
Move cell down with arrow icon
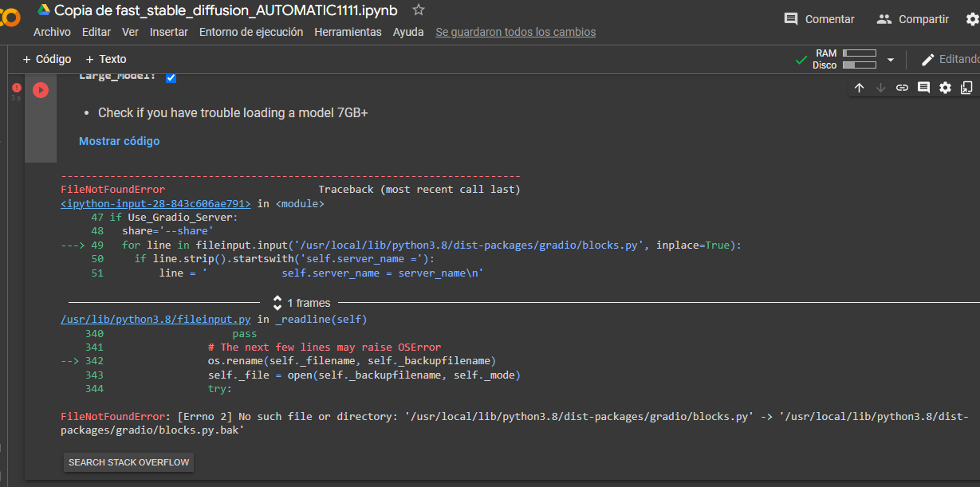(x=880, y=88)
